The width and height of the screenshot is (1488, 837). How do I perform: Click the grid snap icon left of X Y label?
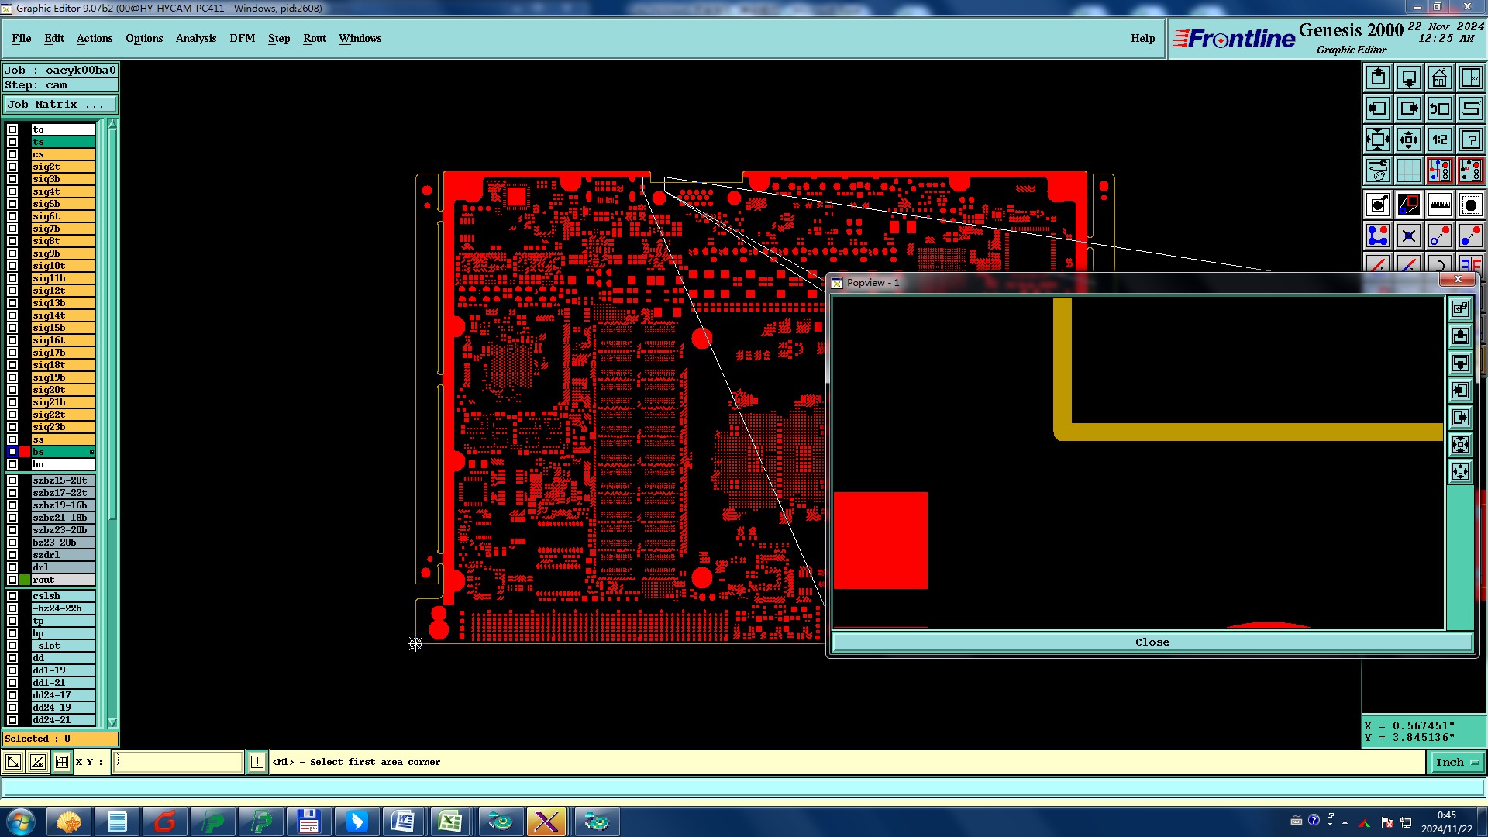tap(63, 762)
